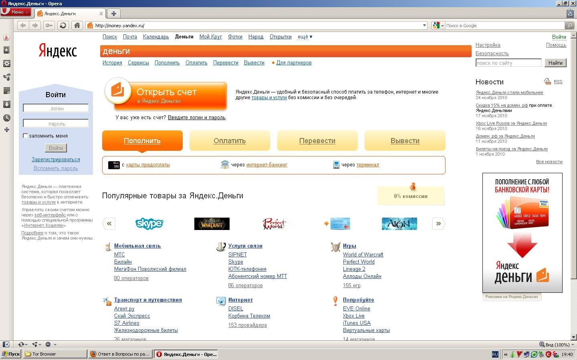This screenshot has height=360, width=577.
Task: Go back with the browser Back arrow
Action: (23, 26)
